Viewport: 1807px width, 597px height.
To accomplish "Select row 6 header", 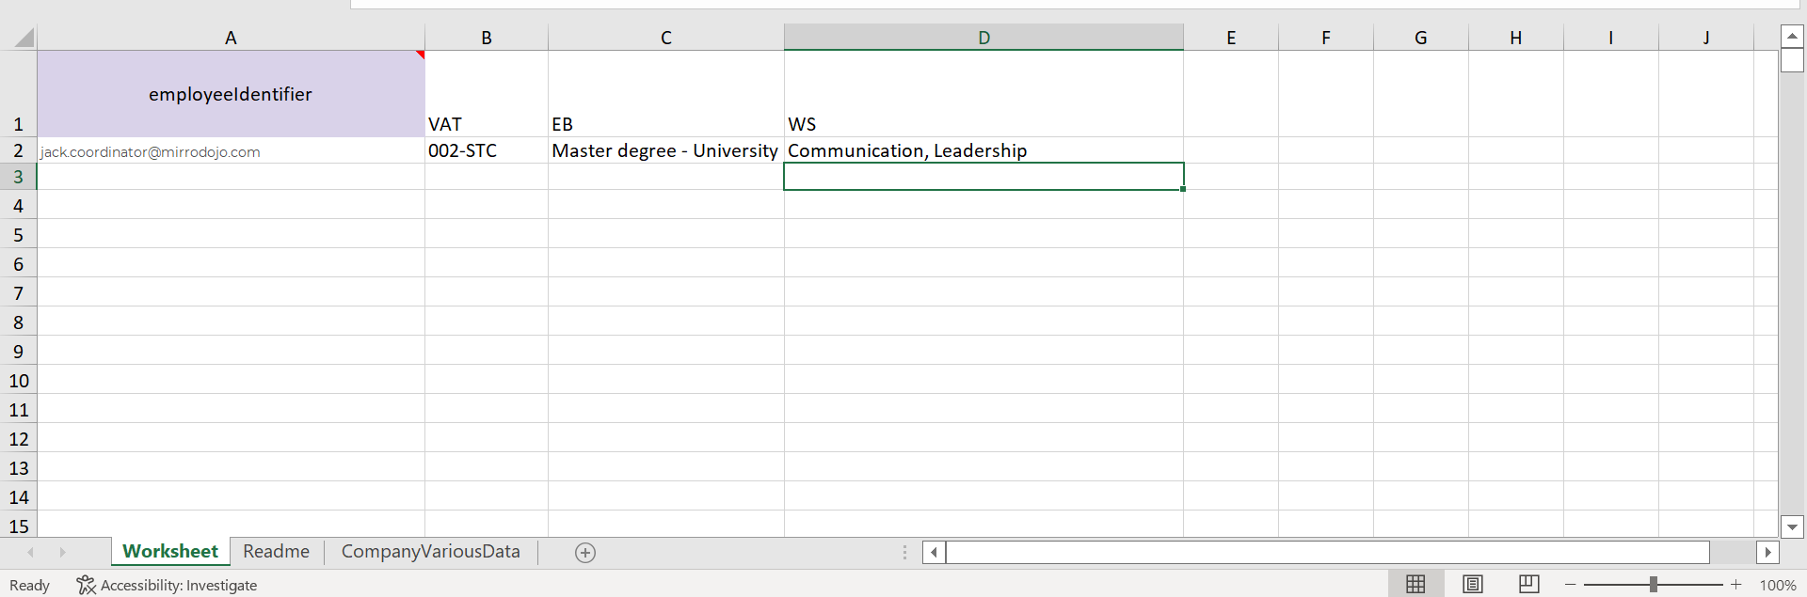I will pos(18,263).
